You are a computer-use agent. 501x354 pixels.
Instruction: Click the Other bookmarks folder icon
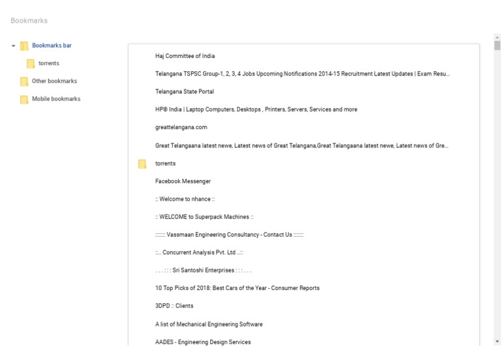click(x=24, y=81)
